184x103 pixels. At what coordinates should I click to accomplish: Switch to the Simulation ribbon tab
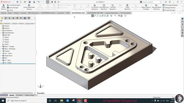pos(61,13)
